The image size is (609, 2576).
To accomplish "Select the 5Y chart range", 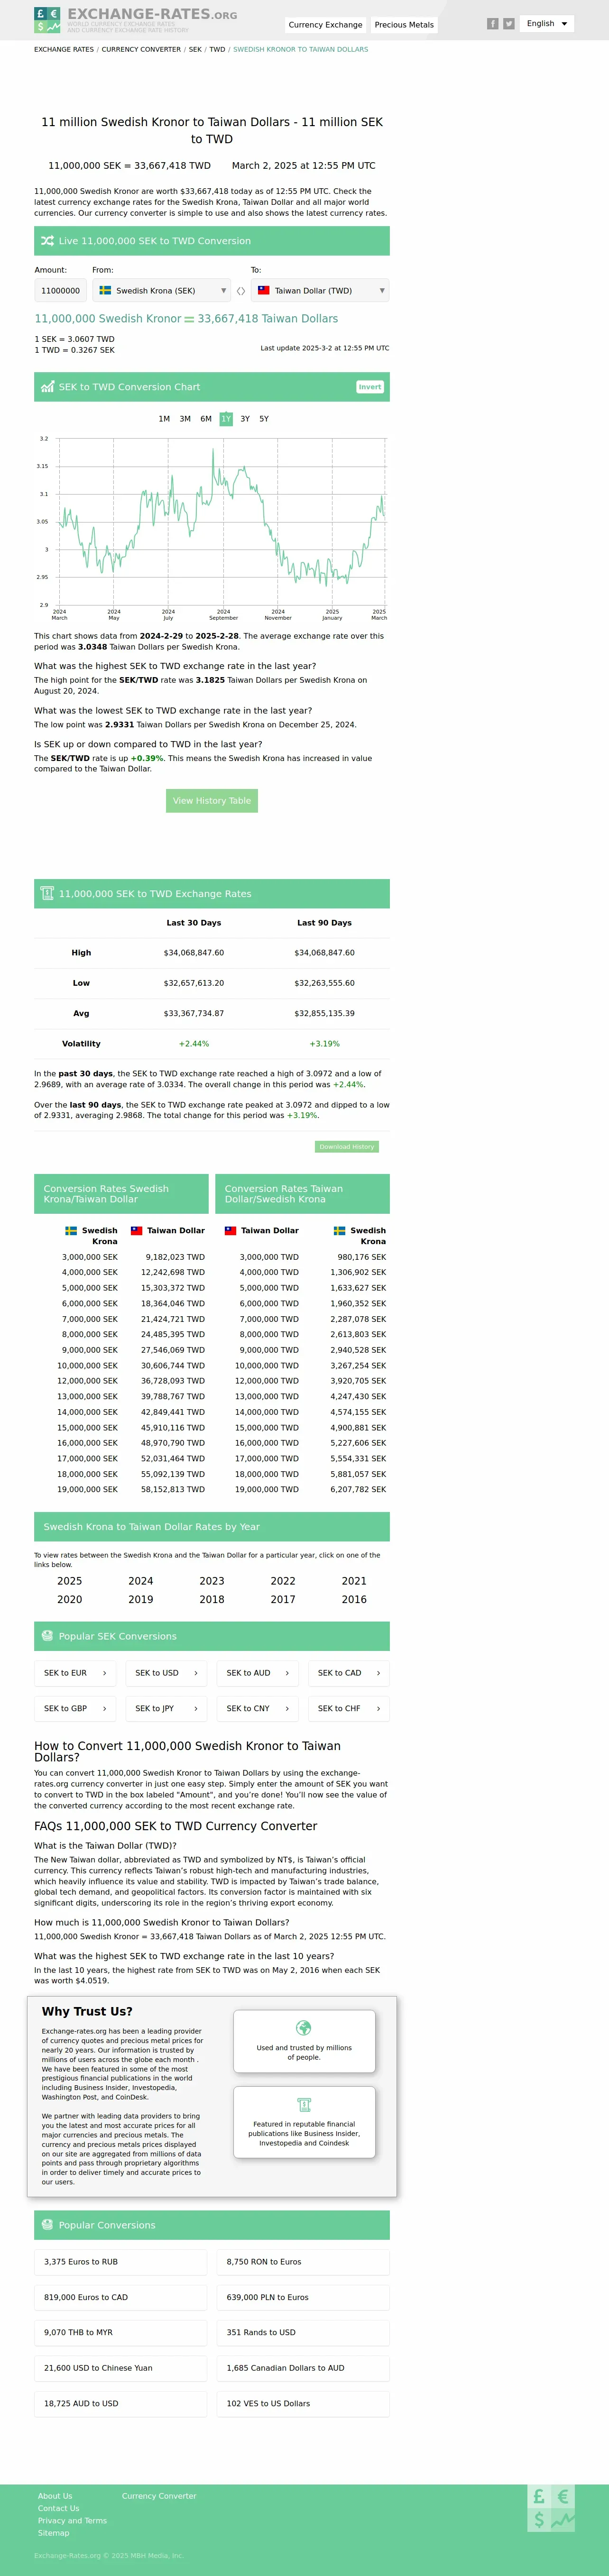I will coord(264,419).
